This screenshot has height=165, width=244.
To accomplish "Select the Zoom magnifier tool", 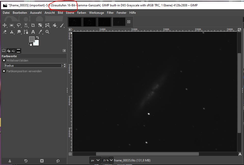I will pyautogui.click(x=47, y=32).
